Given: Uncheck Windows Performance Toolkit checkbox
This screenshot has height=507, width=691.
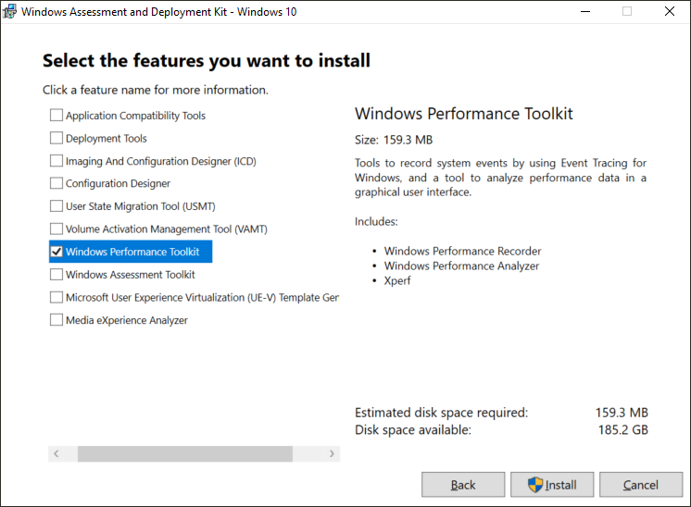Looking at the screenshot, I should tap(57, 252).
